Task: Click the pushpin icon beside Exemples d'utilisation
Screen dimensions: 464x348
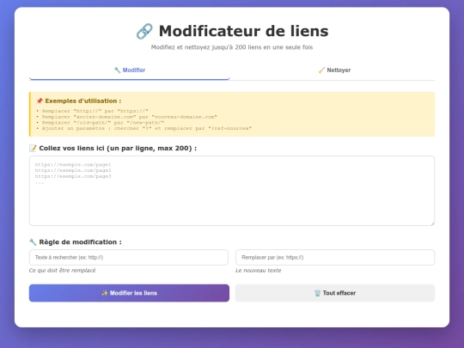Action: pos(40,101)
